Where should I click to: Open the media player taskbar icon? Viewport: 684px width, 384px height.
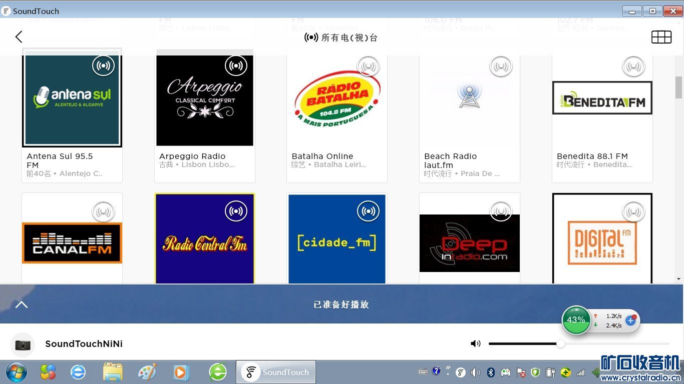tap(181, 372)
